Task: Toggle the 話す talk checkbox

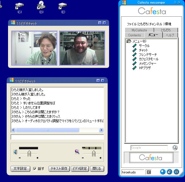Action: coord(35,169)
